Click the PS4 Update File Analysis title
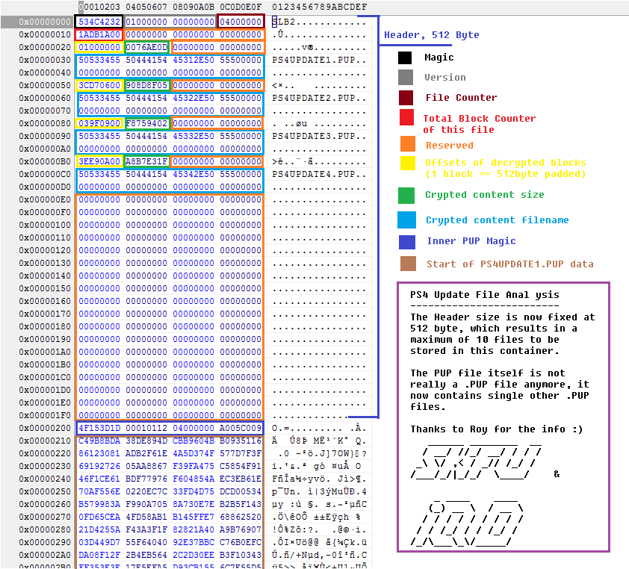This screenshot has height=569, width=629. tap(483, 294)
